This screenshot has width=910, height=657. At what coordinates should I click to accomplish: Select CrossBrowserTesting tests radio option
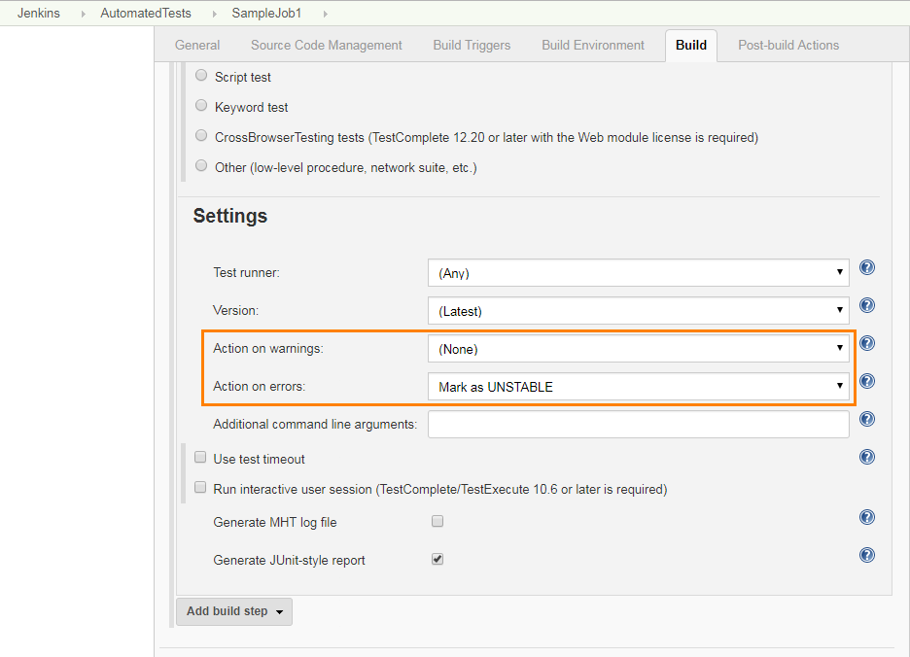click(x=201, y=135)
